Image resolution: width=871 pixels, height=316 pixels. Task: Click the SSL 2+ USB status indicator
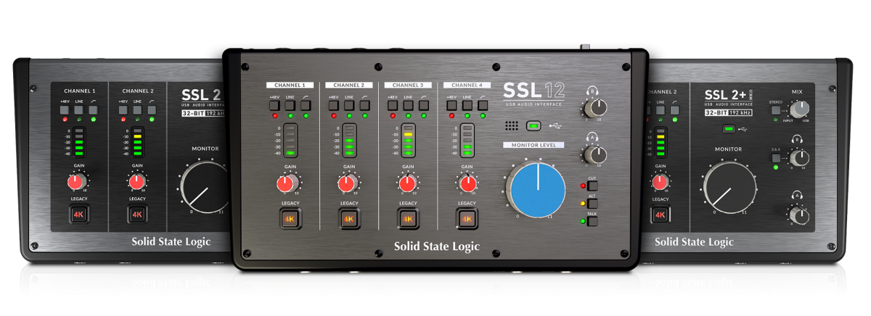729,129
